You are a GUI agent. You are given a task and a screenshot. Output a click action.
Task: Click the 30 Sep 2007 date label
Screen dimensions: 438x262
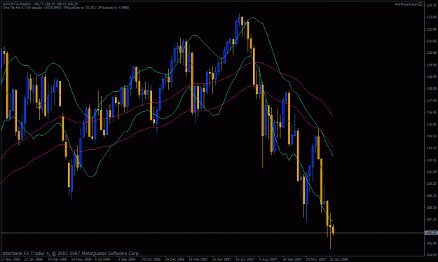[x=292, y=259]
